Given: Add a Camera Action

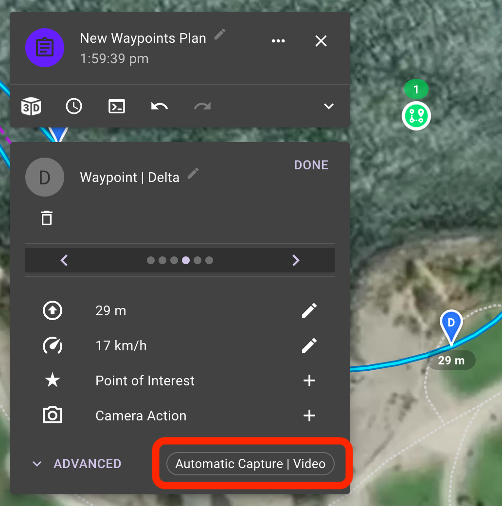Looking at the screenshot, I should tap(309, 416).
